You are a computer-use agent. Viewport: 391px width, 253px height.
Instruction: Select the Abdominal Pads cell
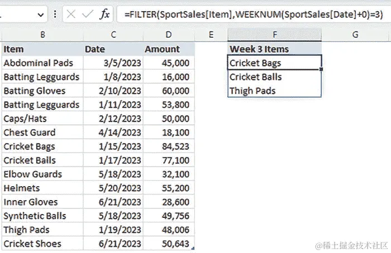pyautogui.click(x=42, y=63)
